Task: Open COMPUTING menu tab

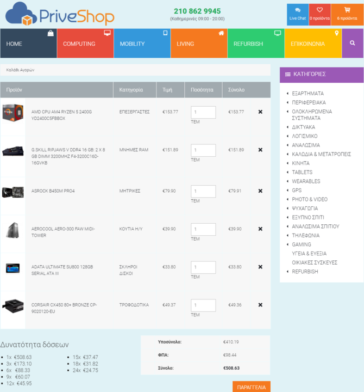Action: 85,43
